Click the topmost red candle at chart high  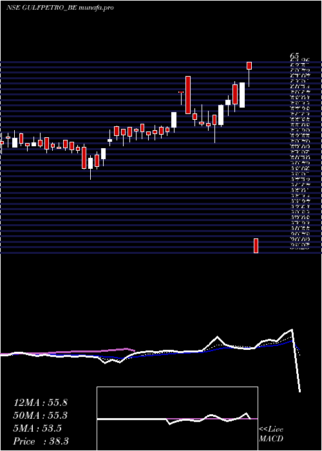pyautogui.click(x=249, y=66)
